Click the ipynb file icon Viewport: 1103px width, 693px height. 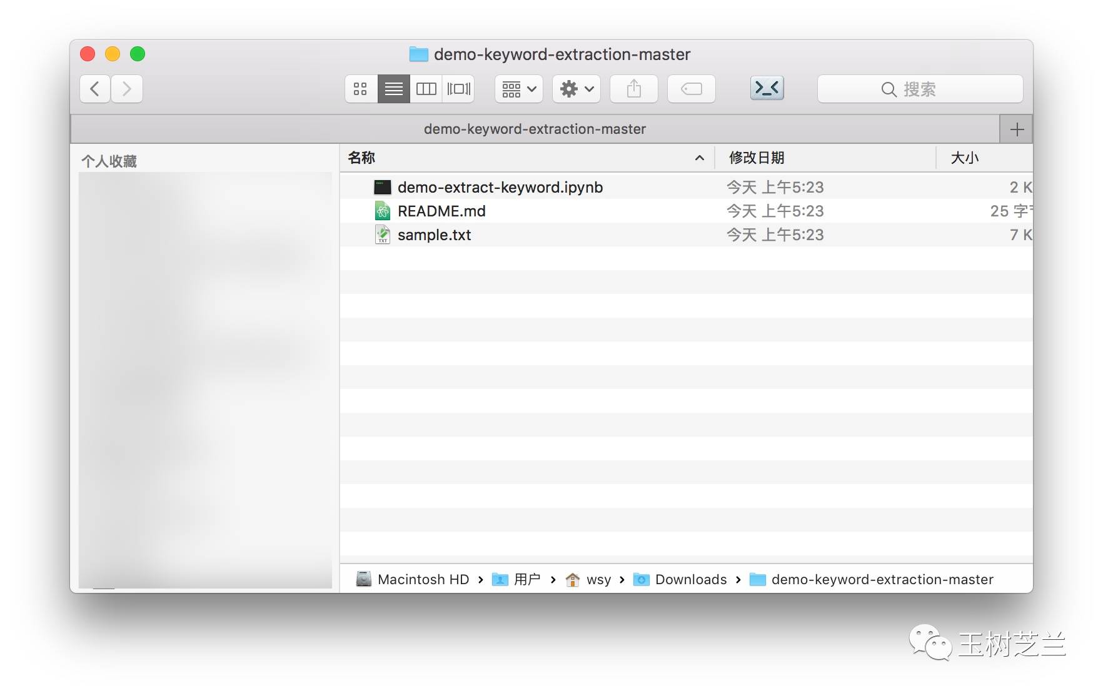382,187
